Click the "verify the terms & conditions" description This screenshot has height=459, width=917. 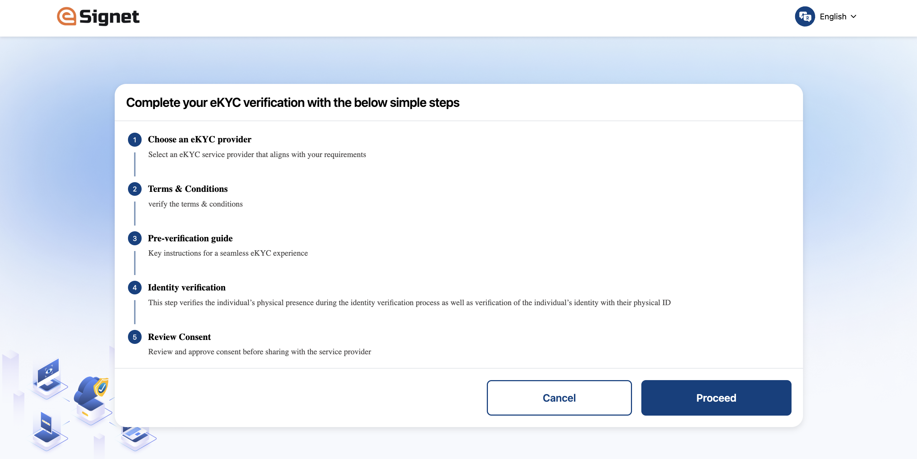(x=195, y=204)
